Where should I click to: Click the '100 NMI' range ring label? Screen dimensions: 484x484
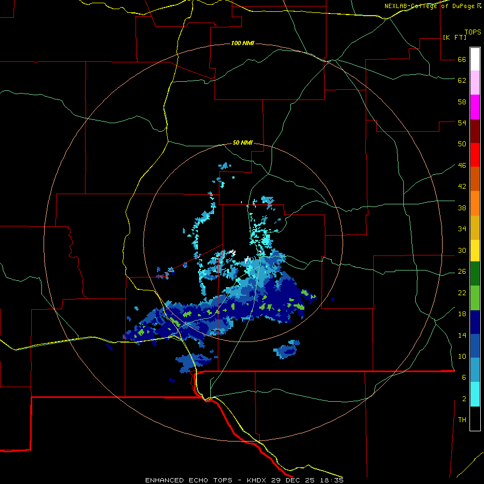tap(243, 43)
